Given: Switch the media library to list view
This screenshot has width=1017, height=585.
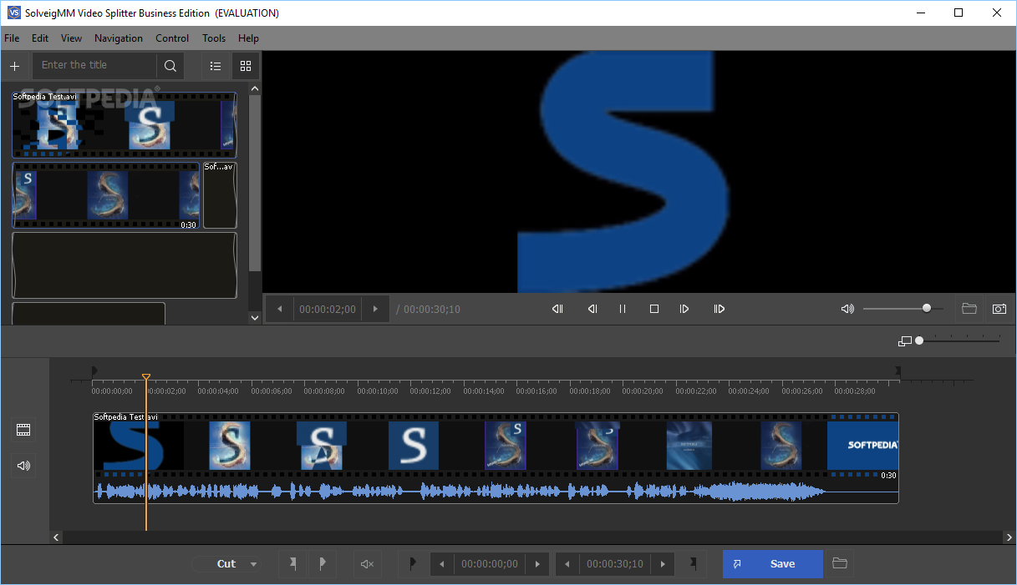Looking at the screenshot, I should point(216,66).
